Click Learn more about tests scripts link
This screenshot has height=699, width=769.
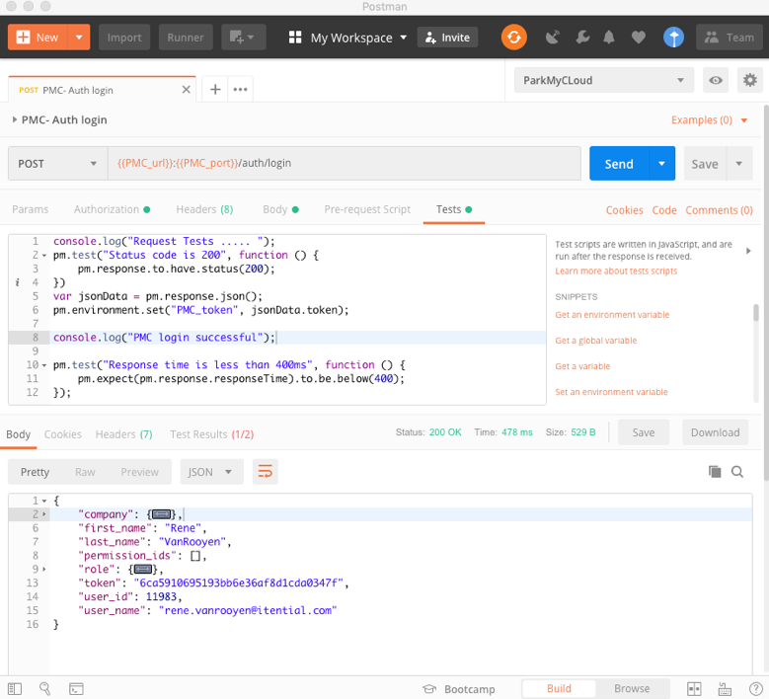click(x=616, y=271)
